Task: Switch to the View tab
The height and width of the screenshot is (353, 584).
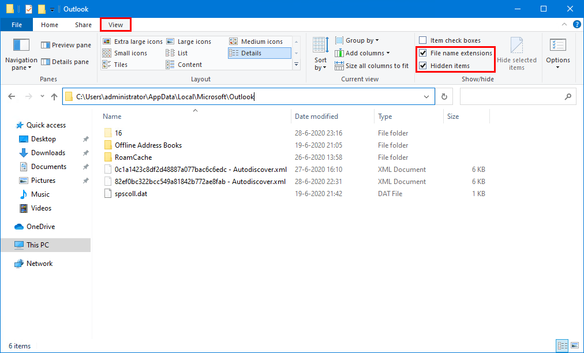Action: point(115,25)
